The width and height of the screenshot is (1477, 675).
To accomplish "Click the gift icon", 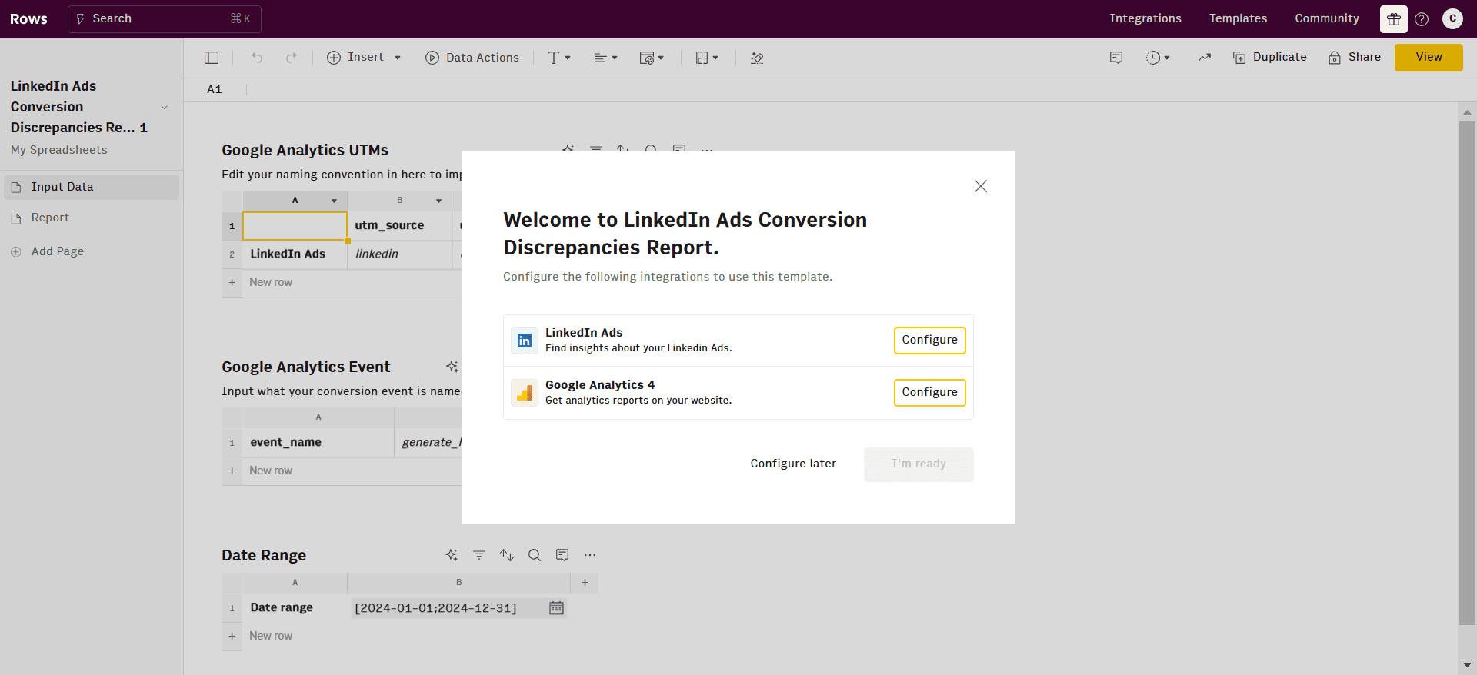I will point(1393,19).
